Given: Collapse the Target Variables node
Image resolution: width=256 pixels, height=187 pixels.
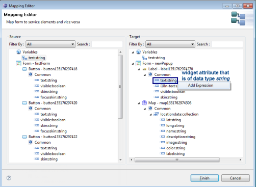Looking at the screenshot, I should click(x=133, y=52).
